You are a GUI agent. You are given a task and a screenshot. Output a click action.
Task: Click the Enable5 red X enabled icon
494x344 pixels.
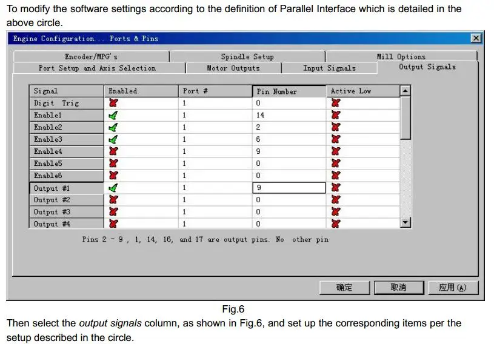tap(113, 164)
